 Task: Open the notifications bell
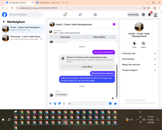pyautogui.click(x=149, y=15)
